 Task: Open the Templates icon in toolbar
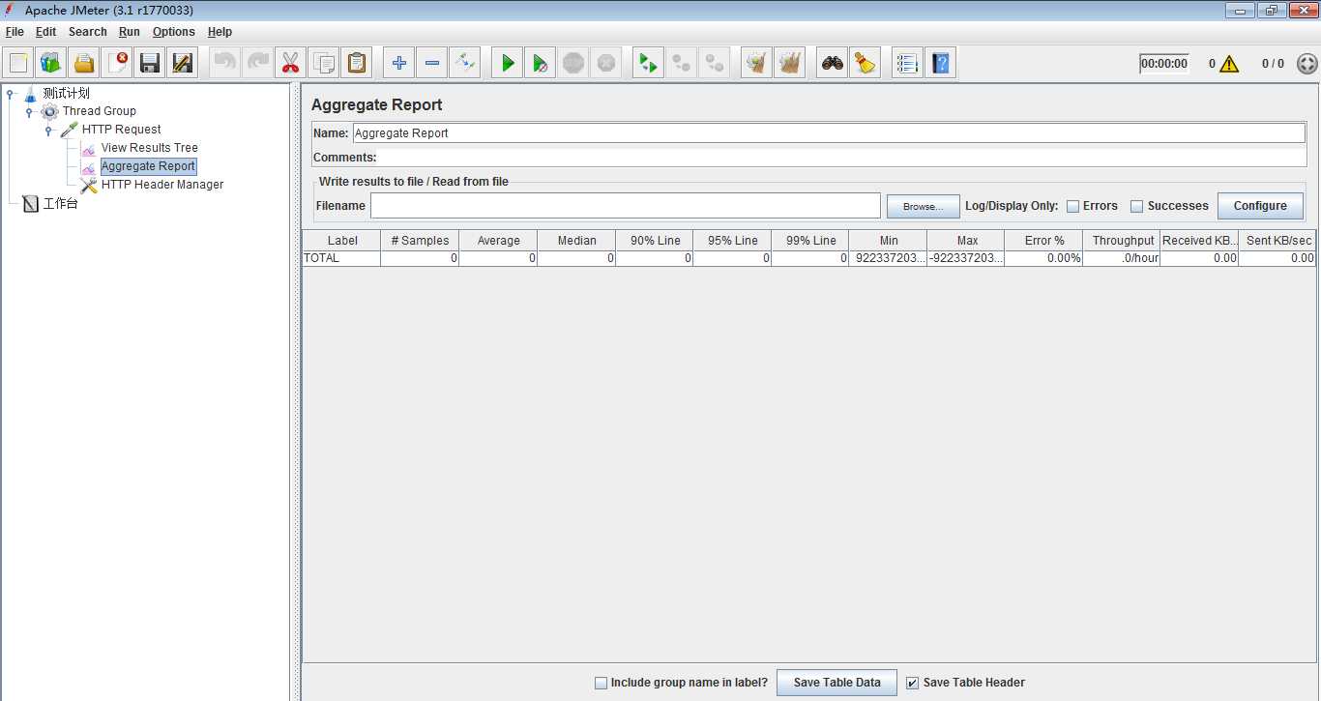(51, 64)
